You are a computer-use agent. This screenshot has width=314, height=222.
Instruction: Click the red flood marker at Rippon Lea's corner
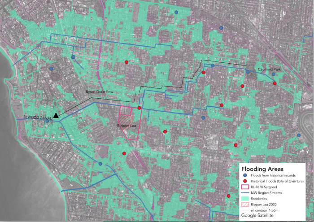point(140,108)
